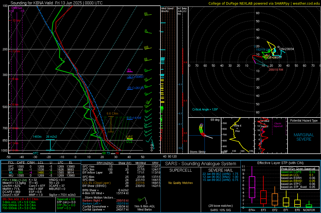Click the 1km & 6km wind barbs icon
Screen dimensions: 321x213
tap(143, 200)
